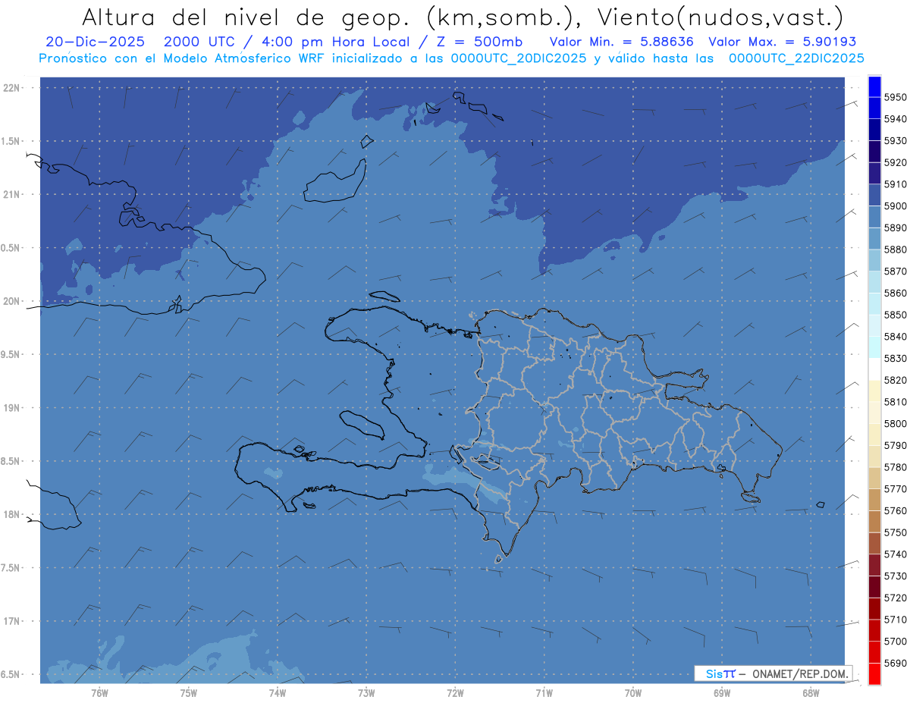Viewport: 910px width, 703px height.
Task: Click the '5740' colorbar value
Action: point(895,554)
